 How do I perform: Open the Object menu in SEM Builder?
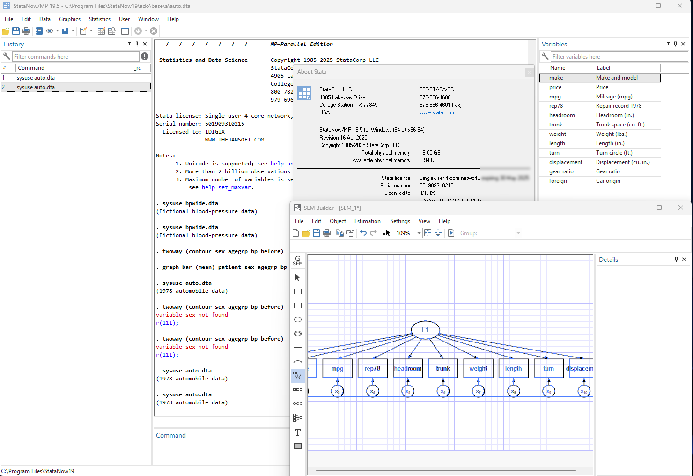[338, 221]
